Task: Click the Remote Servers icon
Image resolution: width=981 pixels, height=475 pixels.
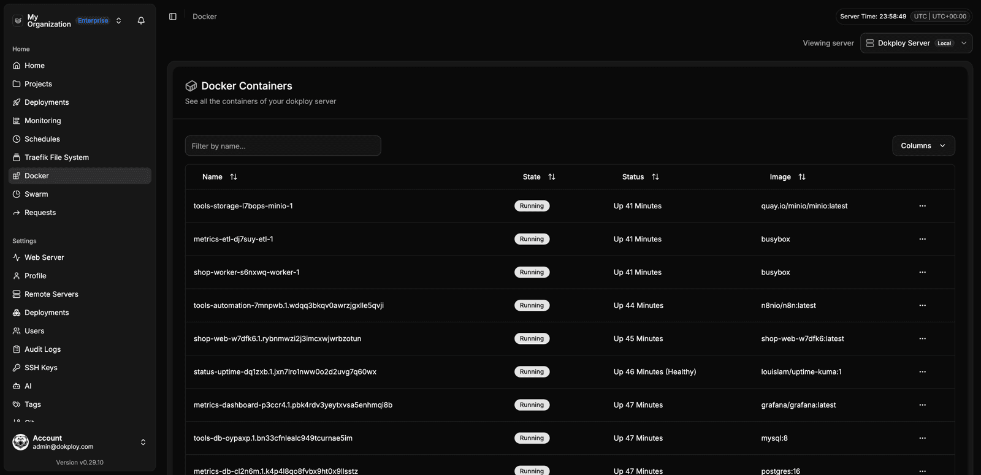Action: 17,294
